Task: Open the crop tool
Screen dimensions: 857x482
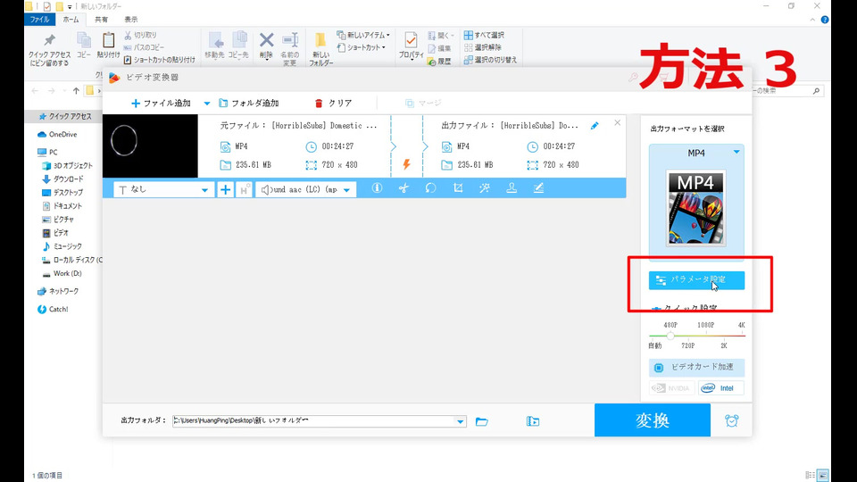Action: coord(458,188)
